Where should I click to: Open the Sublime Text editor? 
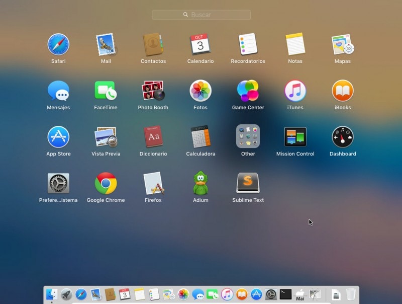(248, 186)
